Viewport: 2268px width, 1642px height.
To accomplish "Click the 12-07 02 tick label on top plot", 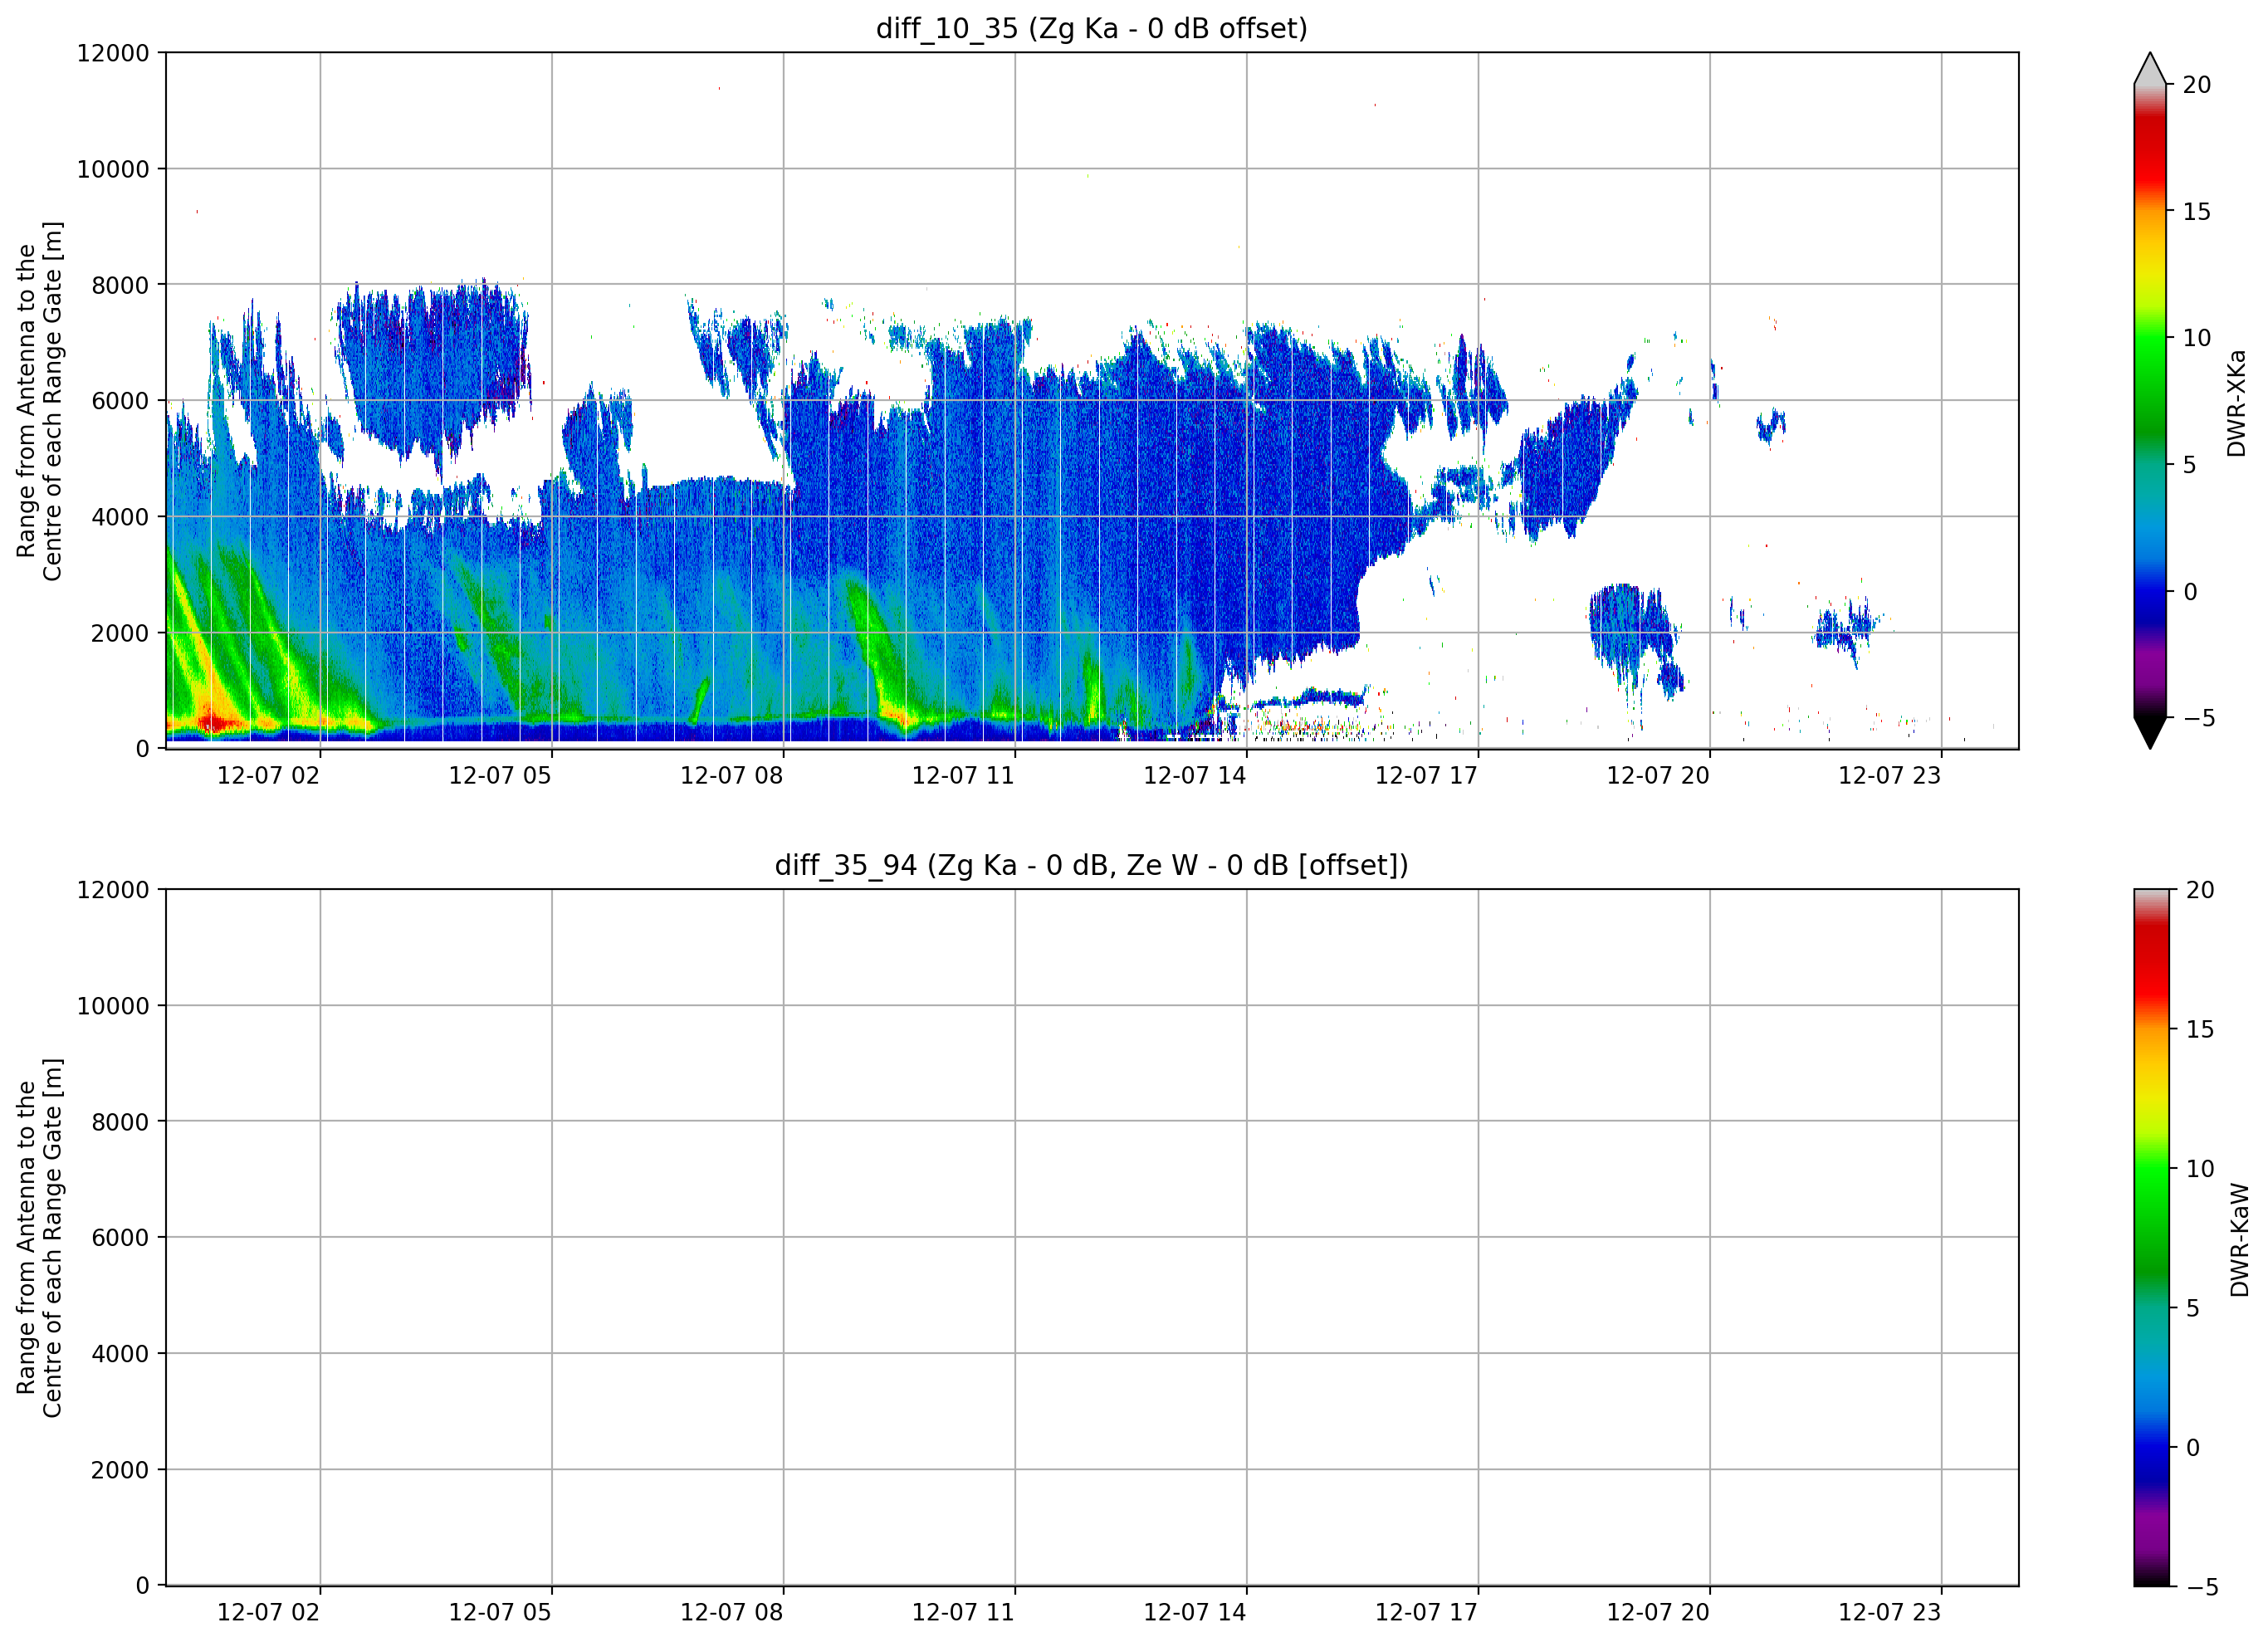I will pos(268,775).
